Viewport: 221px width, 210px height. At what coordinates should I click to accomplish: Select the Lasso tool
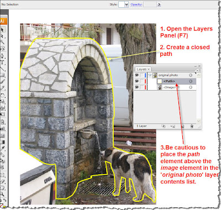[x=2, y=48]
